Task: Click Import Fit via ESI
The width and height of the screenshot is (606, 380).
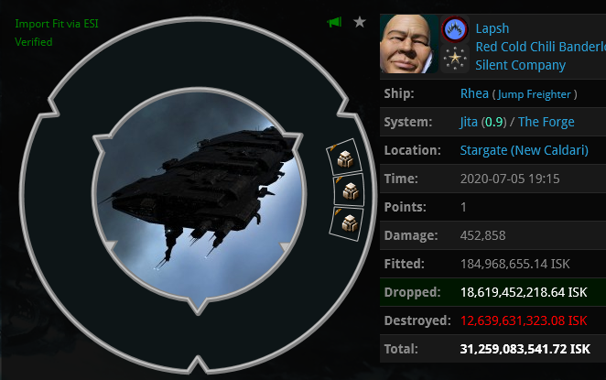Action: [57, 24]
